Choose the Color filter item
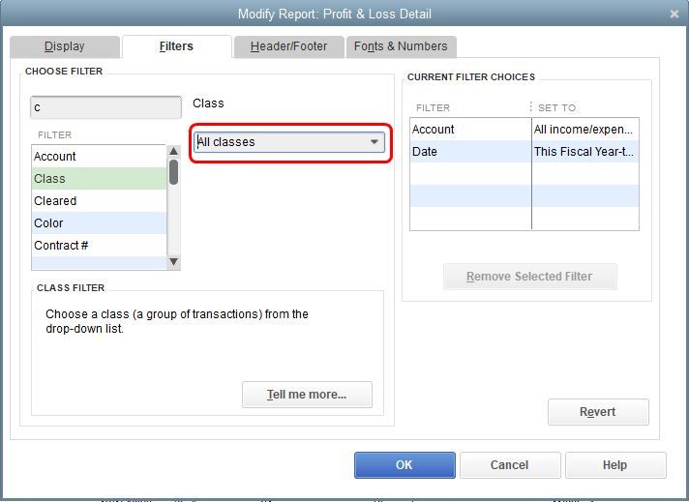The height and width of the screenshot is (502, 689). 100,223
